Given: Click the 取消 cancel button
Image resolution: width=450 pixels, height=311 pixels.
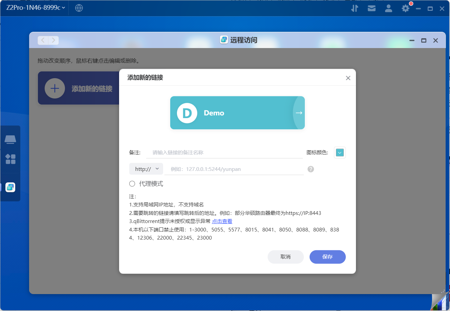Looking at the screenshot, I should [286, 257].
